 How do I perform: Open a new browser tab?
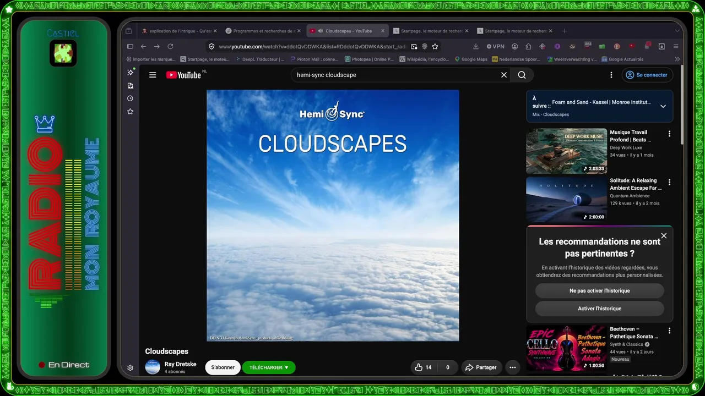[x=564, y=31]
